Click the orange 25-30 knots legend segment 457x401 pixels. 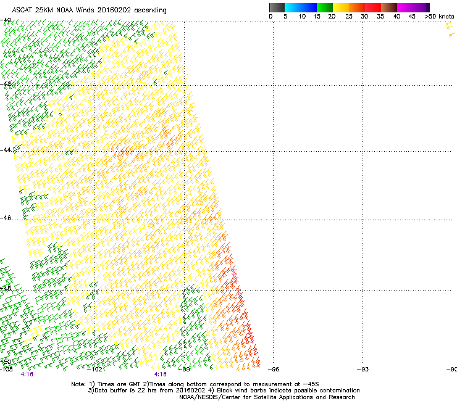point(357,7)
